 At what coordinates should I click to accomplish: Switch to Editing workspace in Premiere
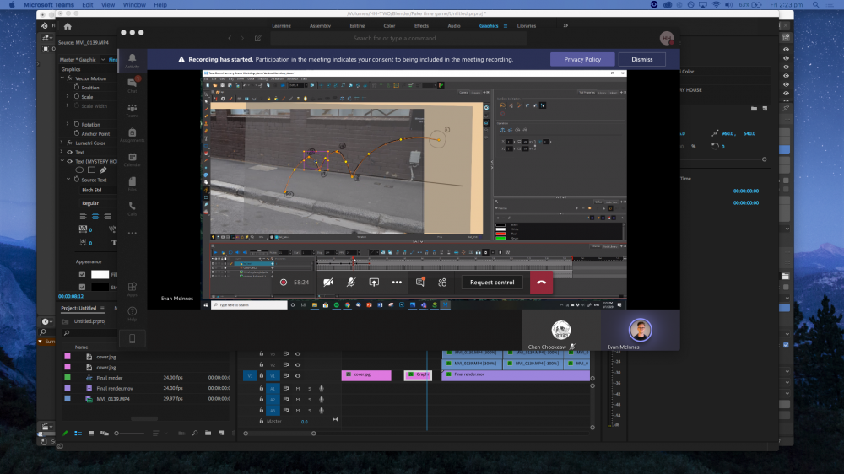point(357,26)
